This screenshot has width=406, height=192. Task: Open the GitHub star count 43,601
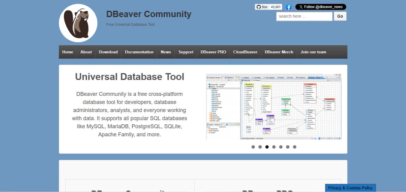(x=276, y=7)
